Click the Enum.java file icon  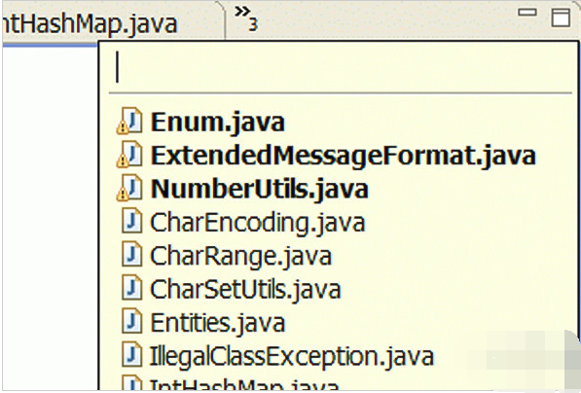coord(129,121)
